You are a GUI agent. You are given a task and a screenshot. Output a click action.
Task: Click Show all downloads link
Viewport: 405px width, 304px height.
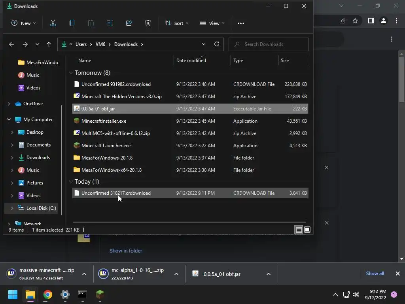click(375, 274)
